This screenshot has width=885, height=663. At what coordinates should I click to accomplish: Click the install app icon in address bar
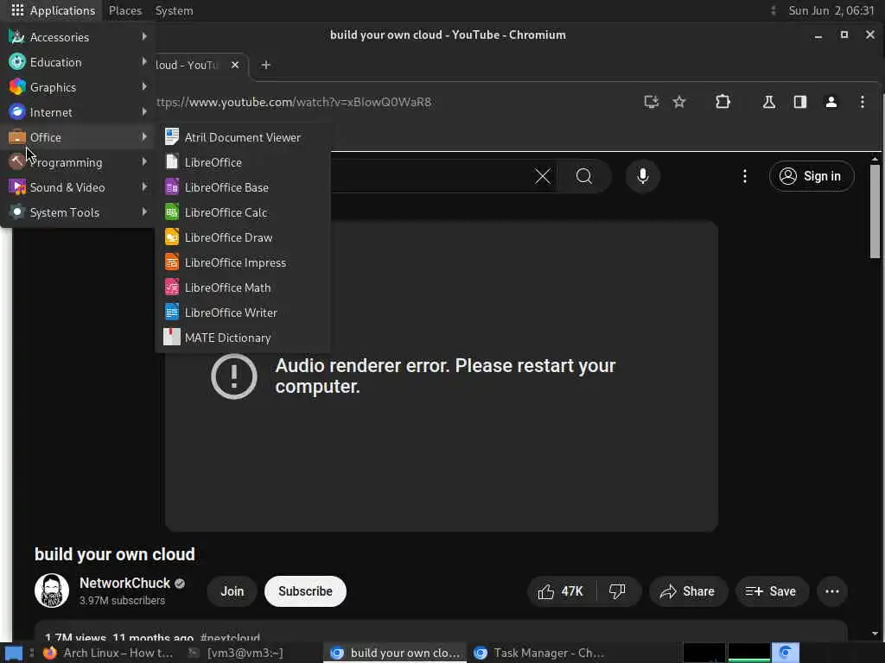(x=652, y=102)
